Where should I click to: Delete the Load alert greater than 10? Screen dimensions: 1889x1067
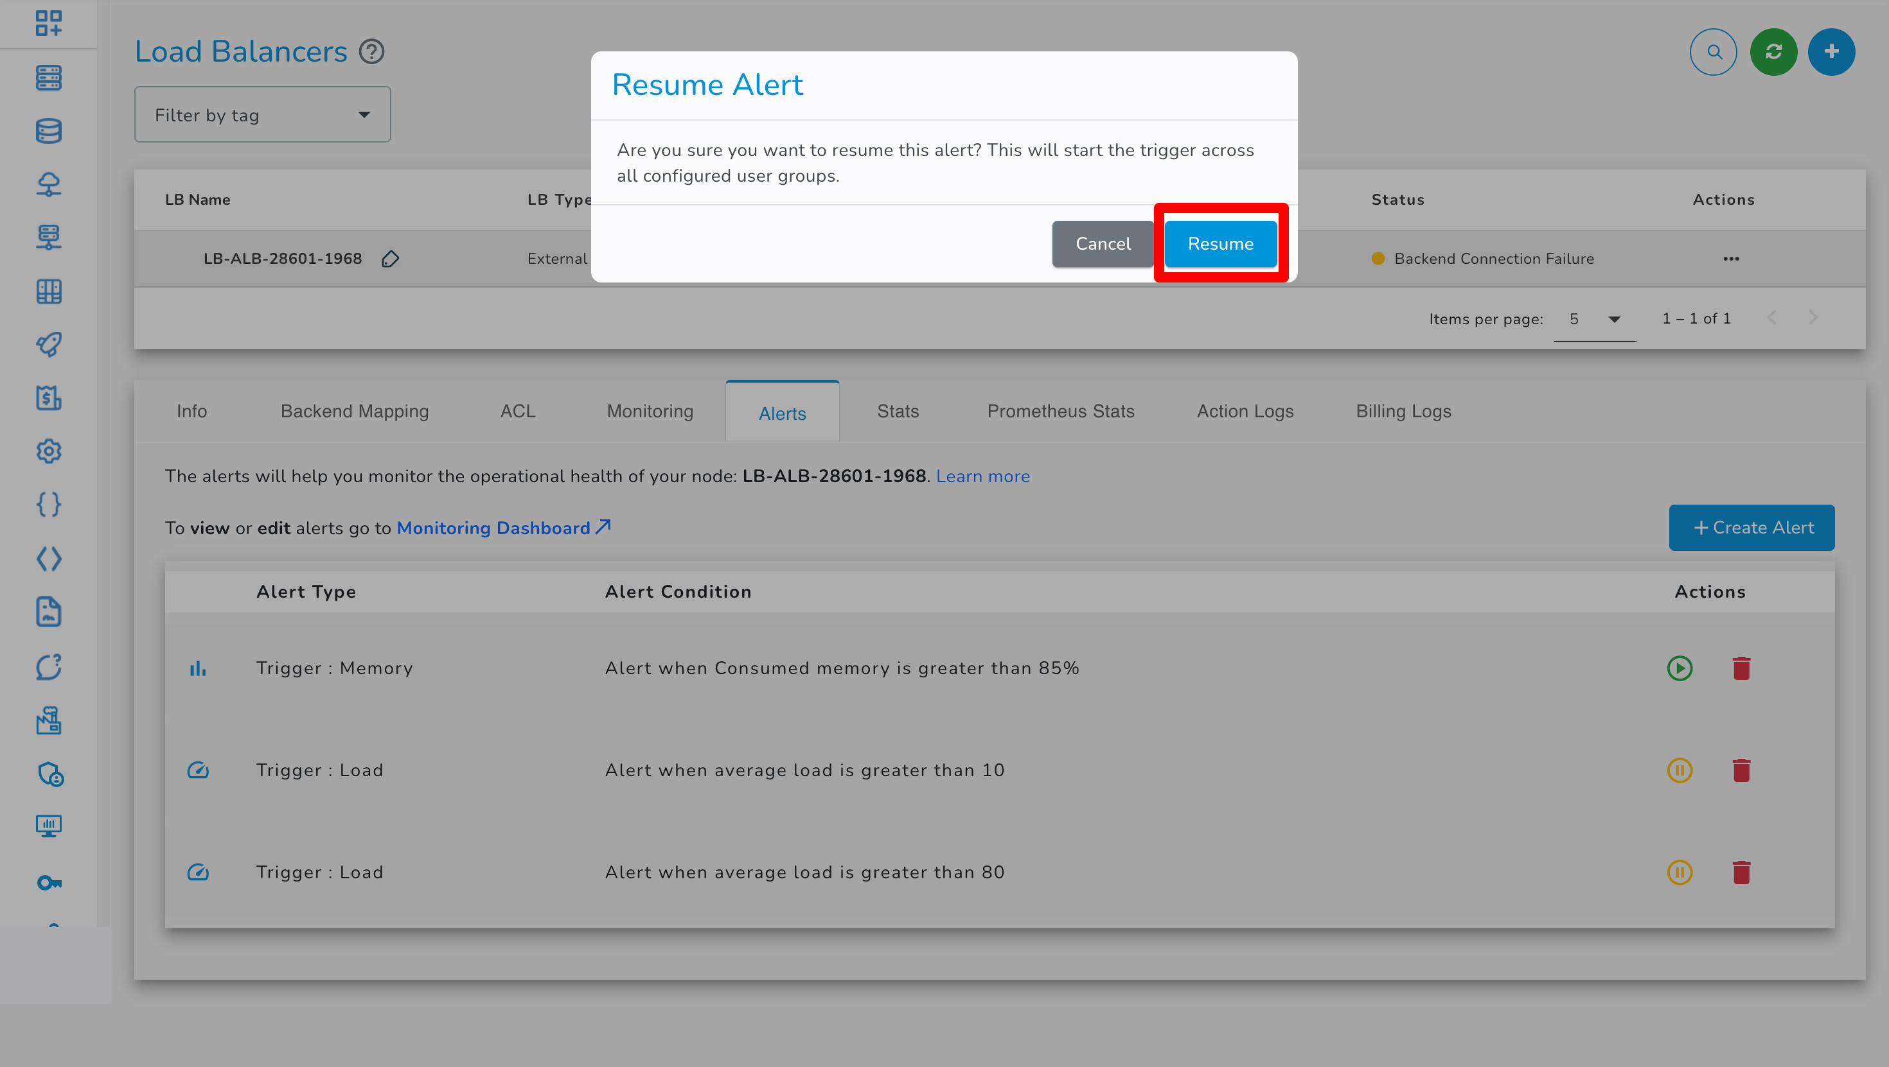click(1741, 770)
